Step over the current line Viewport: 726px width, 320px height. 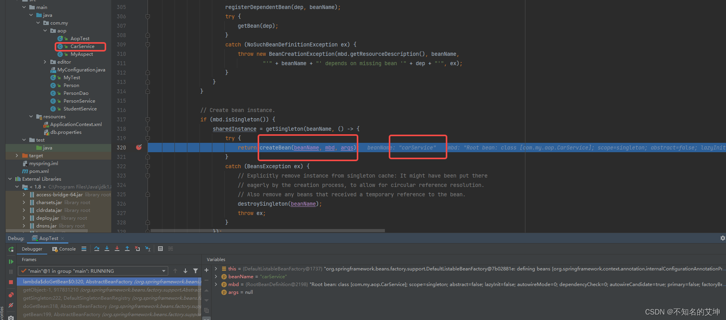(x=97, y=249)
